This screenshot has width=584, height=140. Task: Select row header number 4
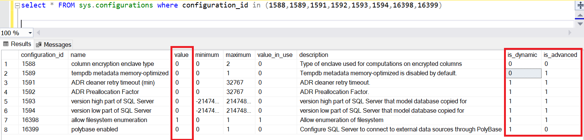pyautogui.click(x=9, y=92)
